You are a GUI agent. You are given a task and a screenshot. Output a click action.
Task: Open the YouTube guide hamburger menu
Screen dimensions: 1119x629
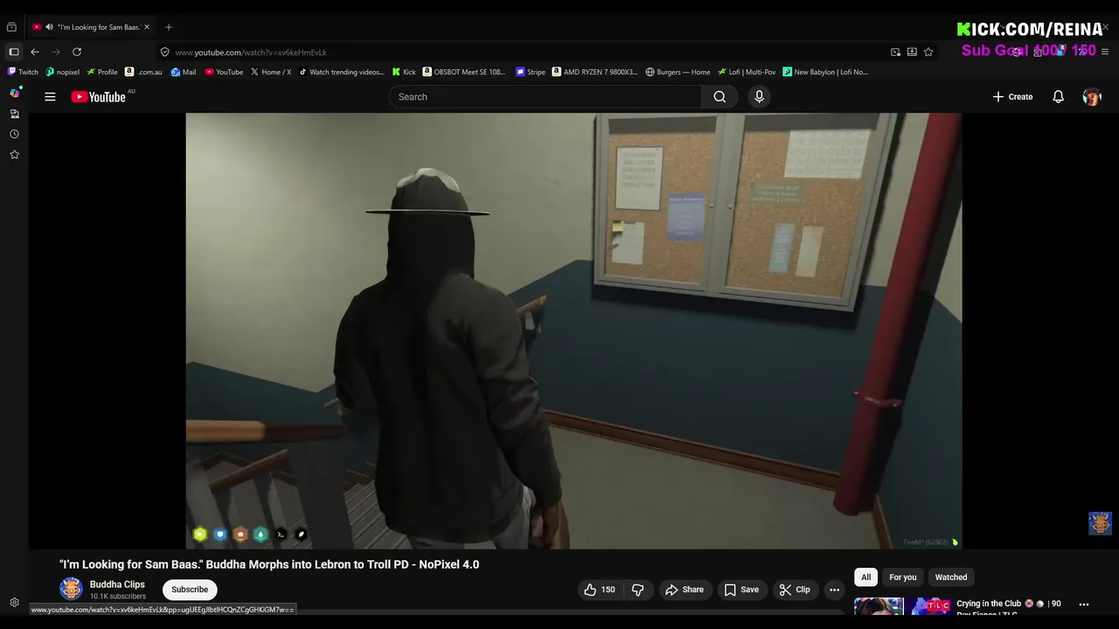50,97
